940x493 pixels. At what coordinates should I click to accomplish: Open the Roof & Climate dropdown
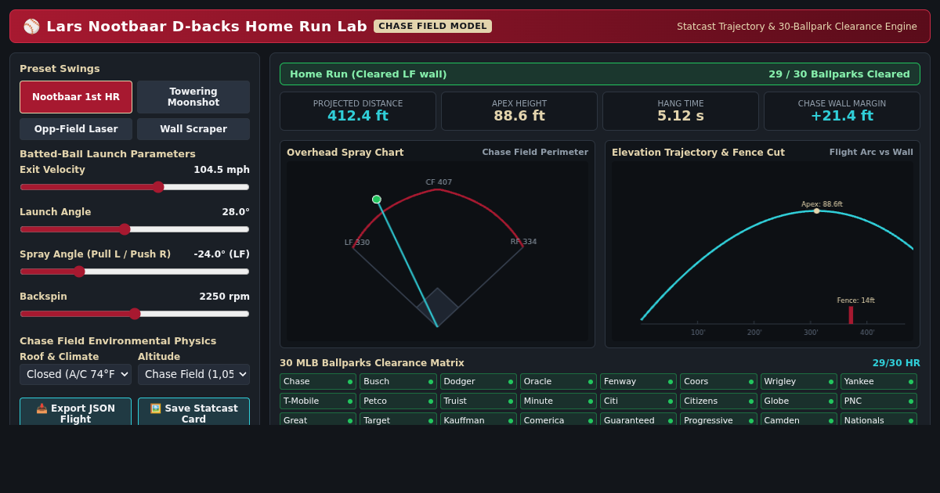tap(76, 374)
